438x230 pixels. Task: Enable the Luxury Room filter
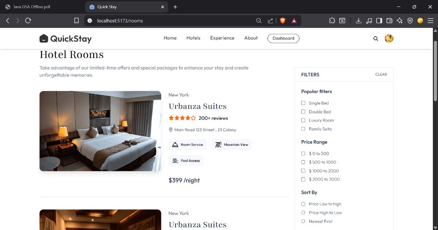[x=303, y=120]
